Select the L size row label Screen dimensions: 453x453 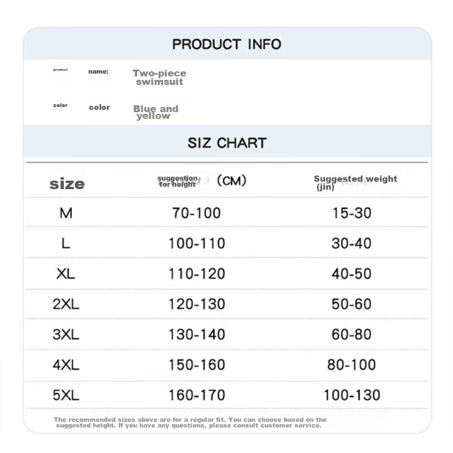tap(66, 243)
